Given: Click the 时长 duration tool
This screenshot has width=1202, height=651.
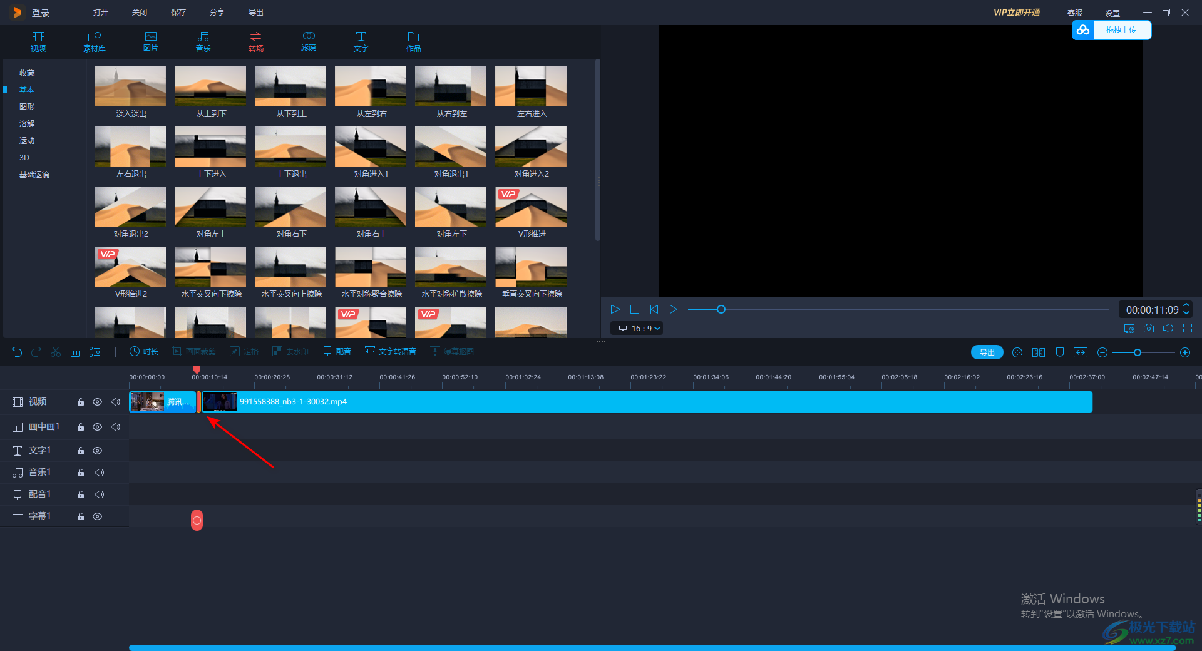Looking at the screenshot, I should coord(144,352).
